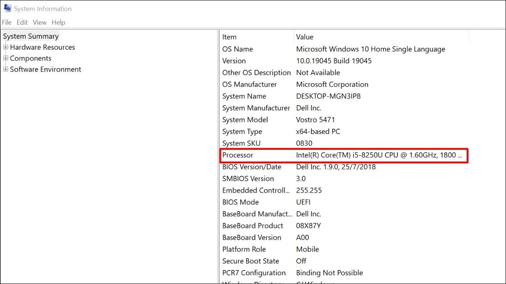Click the Binding Not Possible value
This screenshot has width=506, height=284.
tap(330, 273)
